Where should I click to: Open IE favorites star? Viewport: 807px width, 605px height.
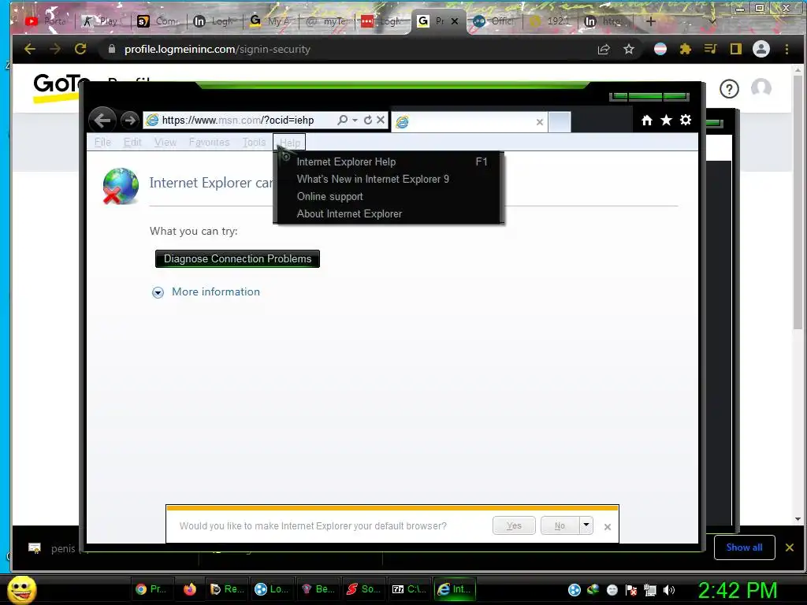pos(666,120)
